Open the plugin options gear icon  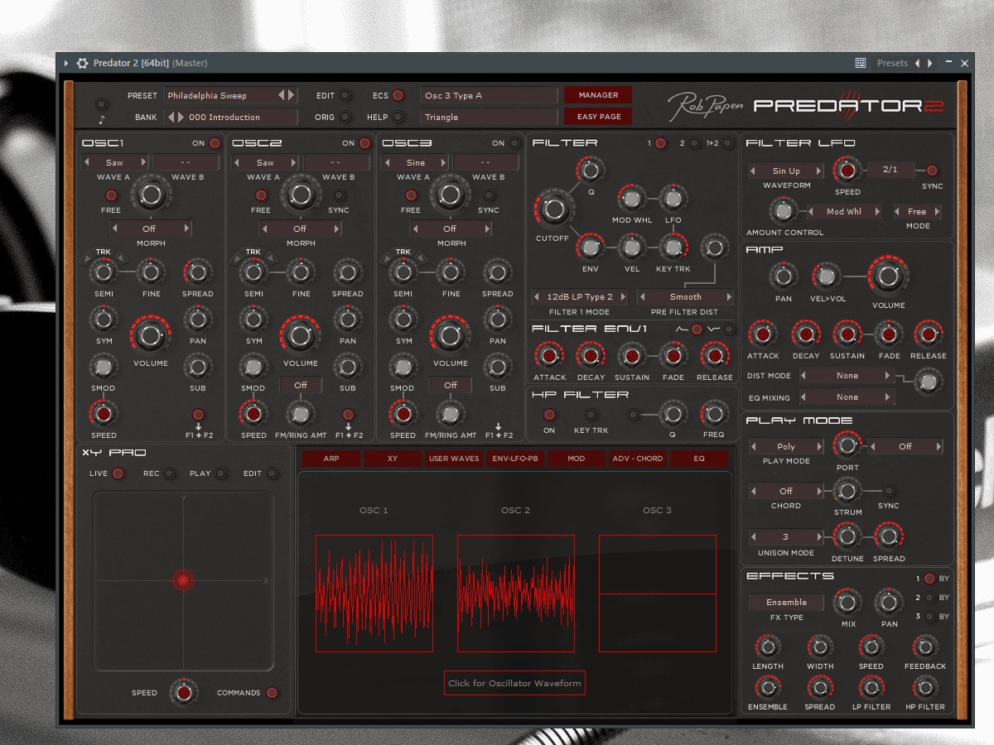(82, 63)
